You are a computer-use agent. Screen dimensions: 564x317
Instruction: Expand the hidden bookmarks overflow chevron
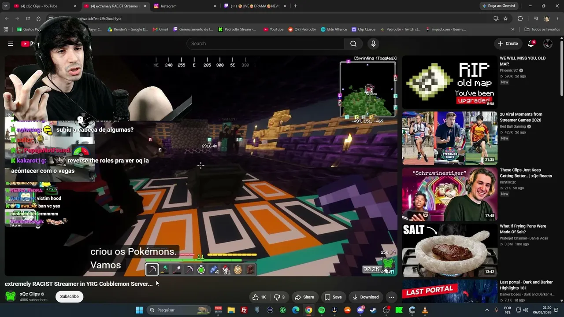click(x=512, y=29)
